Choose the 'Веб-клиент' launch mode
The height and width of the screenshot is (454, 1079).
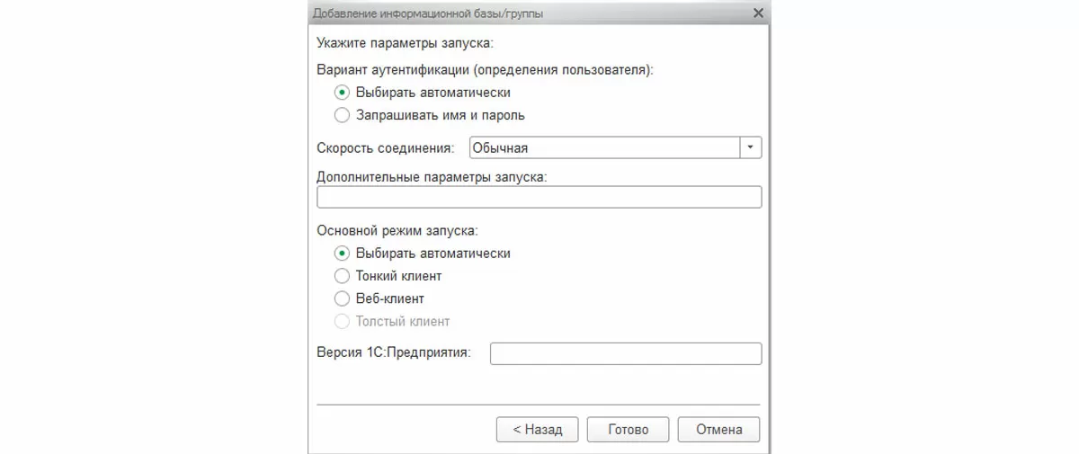pos(342,298)
